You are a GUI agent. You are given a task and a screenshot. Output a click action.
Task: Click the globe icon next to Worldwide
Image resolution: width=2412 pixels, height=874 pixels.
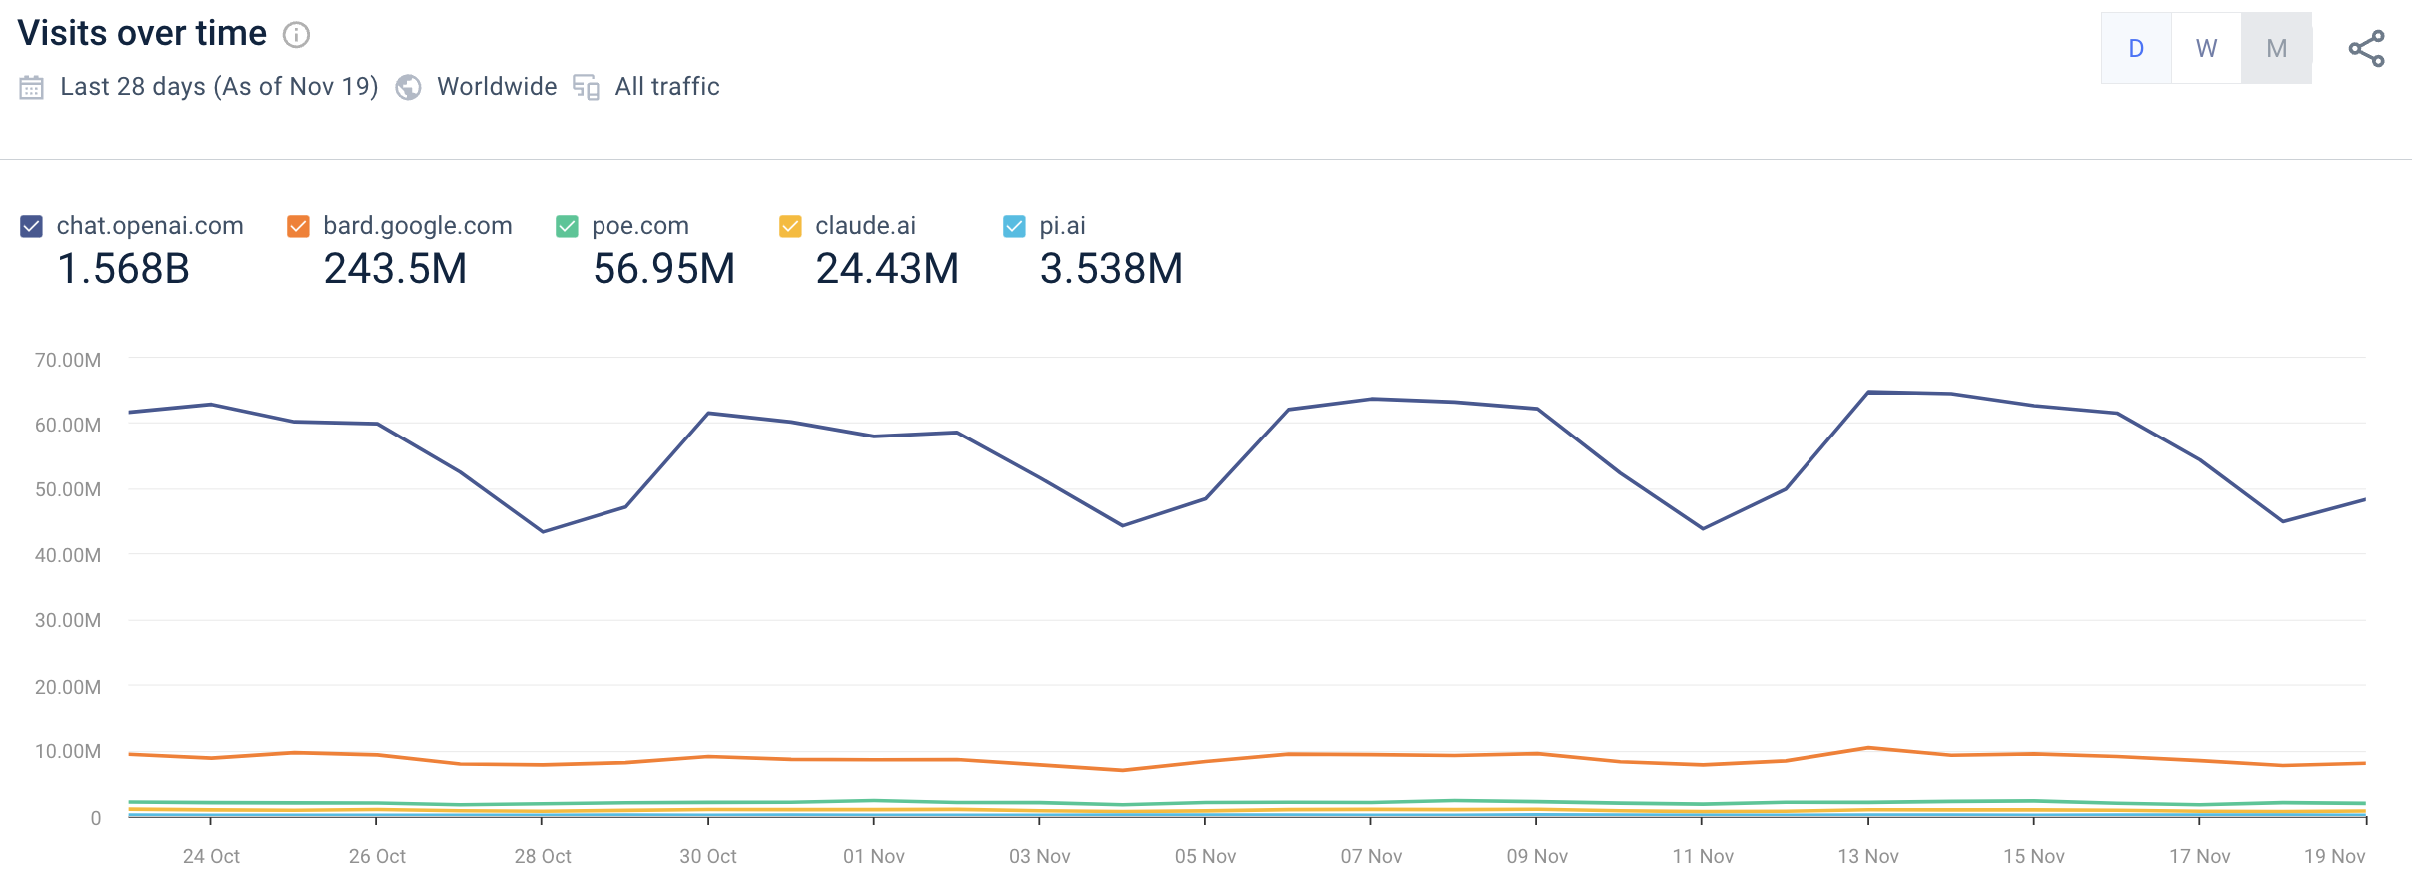(x=408, y=88)
